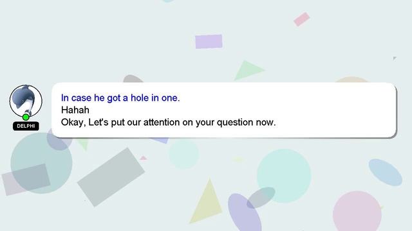Select the DELPHI name label
412x231 pixels.
click(x=26, y=126)
